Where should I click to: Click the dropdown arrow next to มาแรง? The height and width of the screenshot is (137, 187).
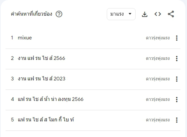130,14
